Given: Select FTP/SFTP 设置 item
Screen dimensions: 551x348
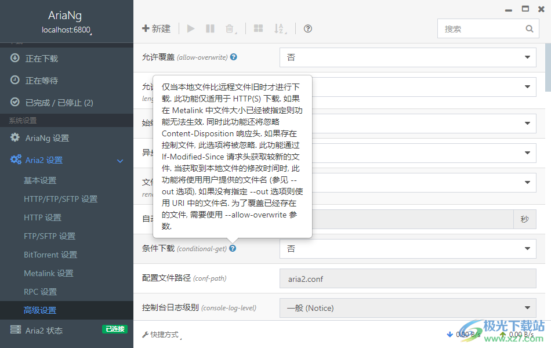Looking at the screenshot, I should [49, 236].
